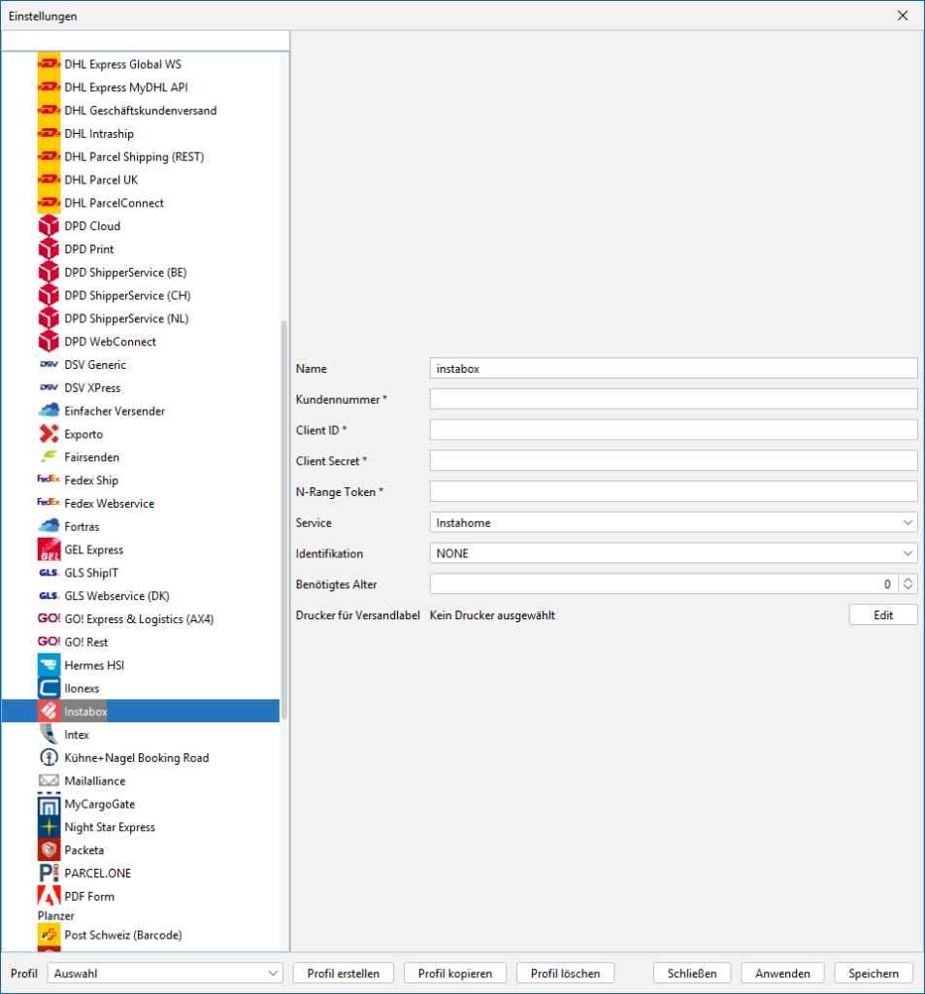Click the Kühne+Nagel anchor icon
Viewport: 925px width, 994px height.
pos(49,758)
